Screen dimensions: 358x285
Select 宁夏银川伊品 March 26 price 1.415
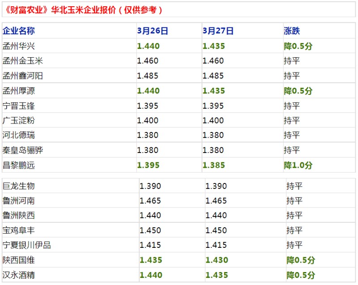point(150,245)
